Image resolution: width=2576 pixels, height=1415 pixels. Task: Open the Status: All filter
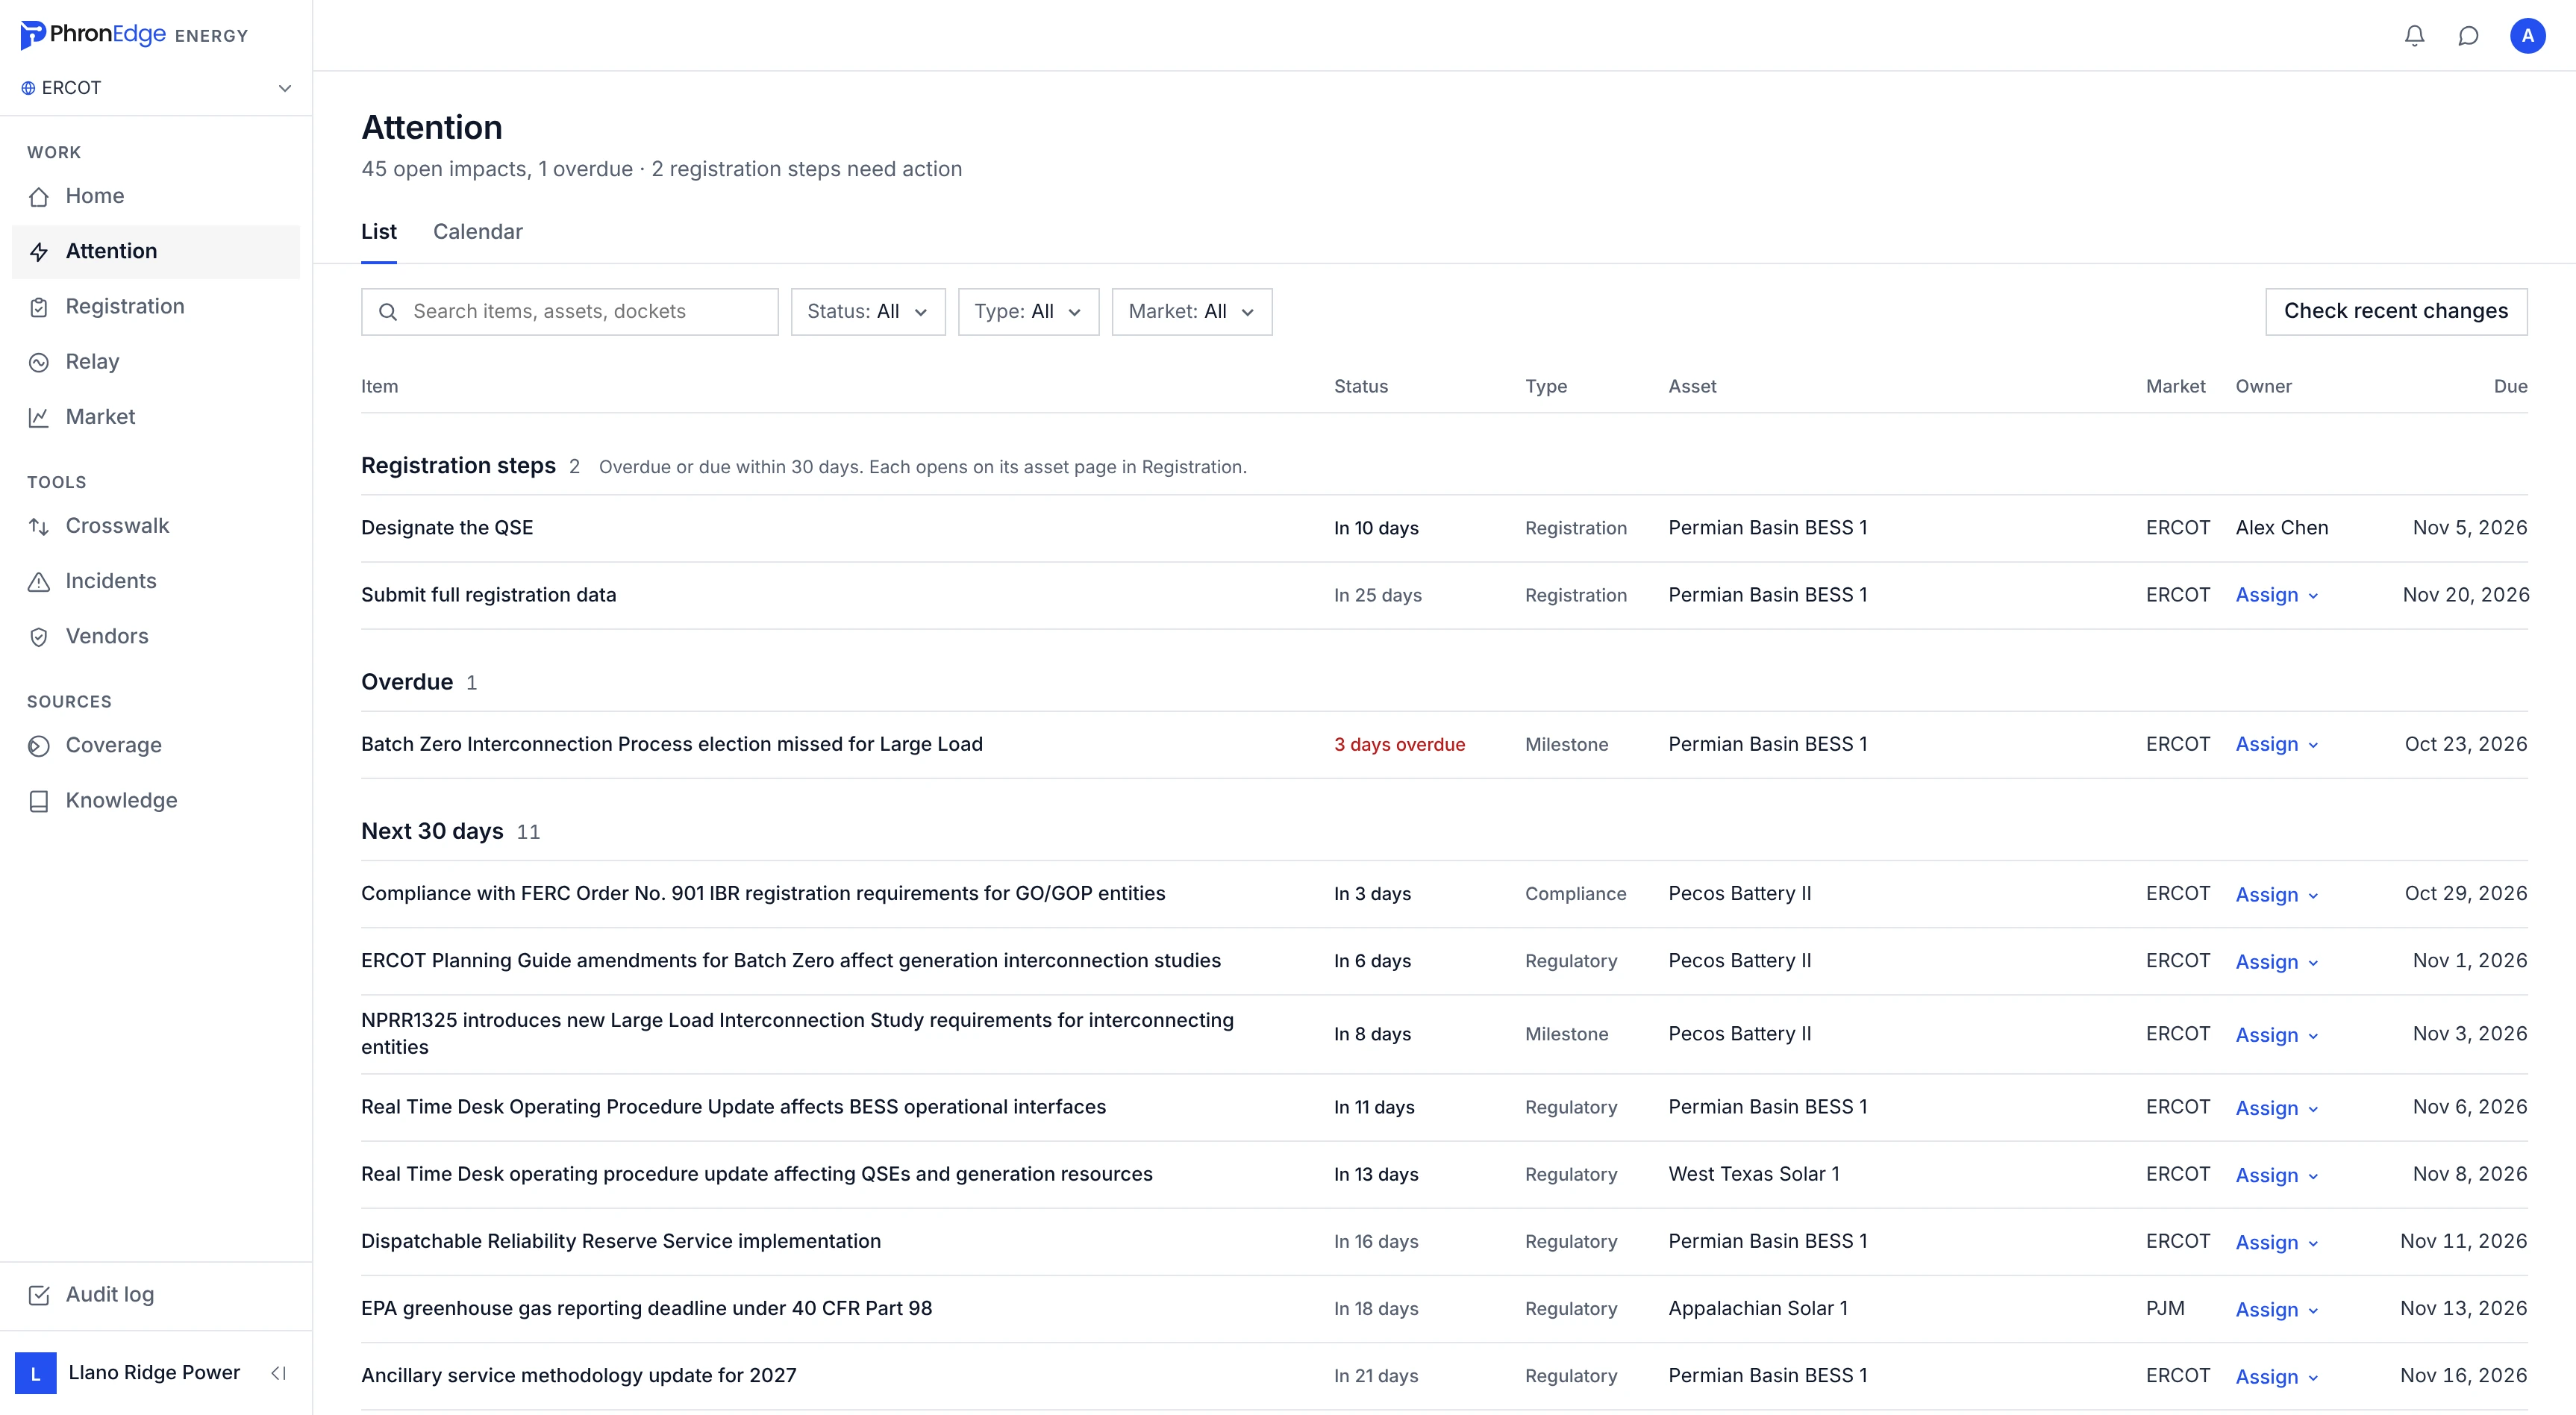(867, 312)
